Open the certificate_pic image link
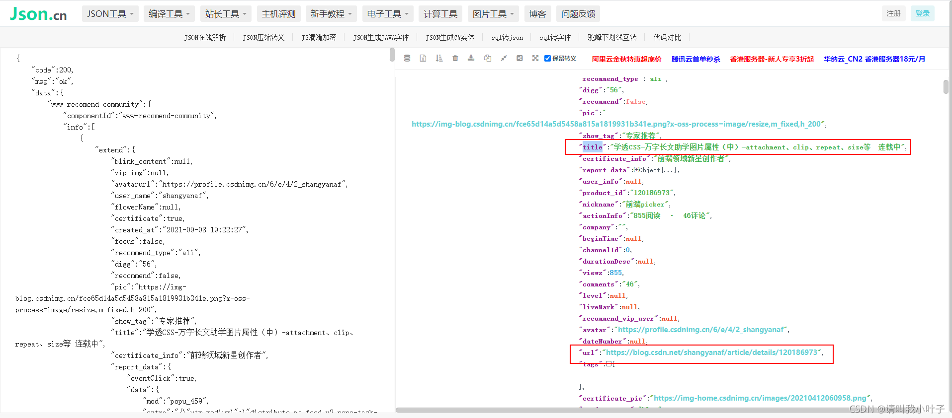Image resolution: width=952 pixels, height=418 pixels. tap(760, 398)
